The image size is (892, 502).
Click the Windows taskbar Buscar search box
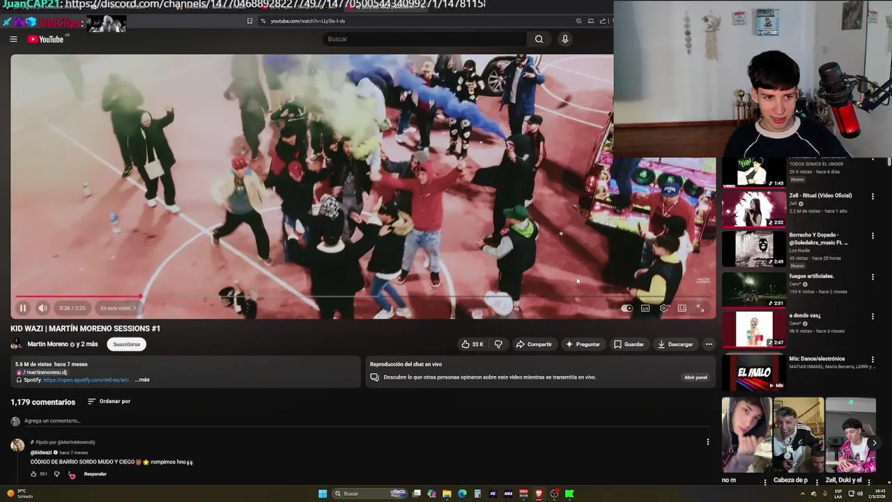tap(369, 494)
